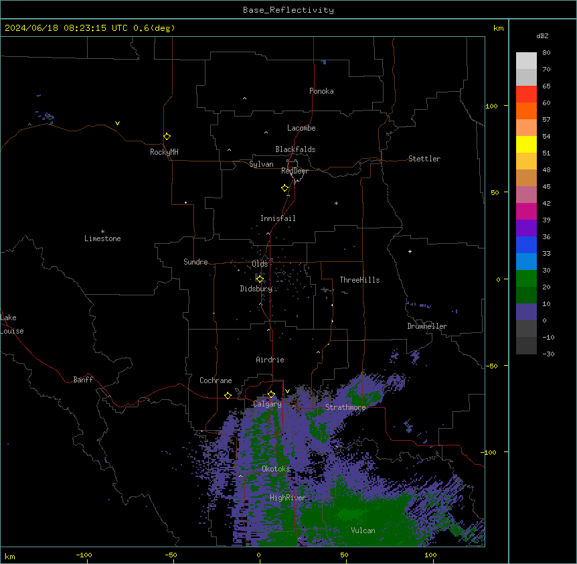
Task: Click the light gray 70-80 dBZ legend swatch
Action: point(526,60)
